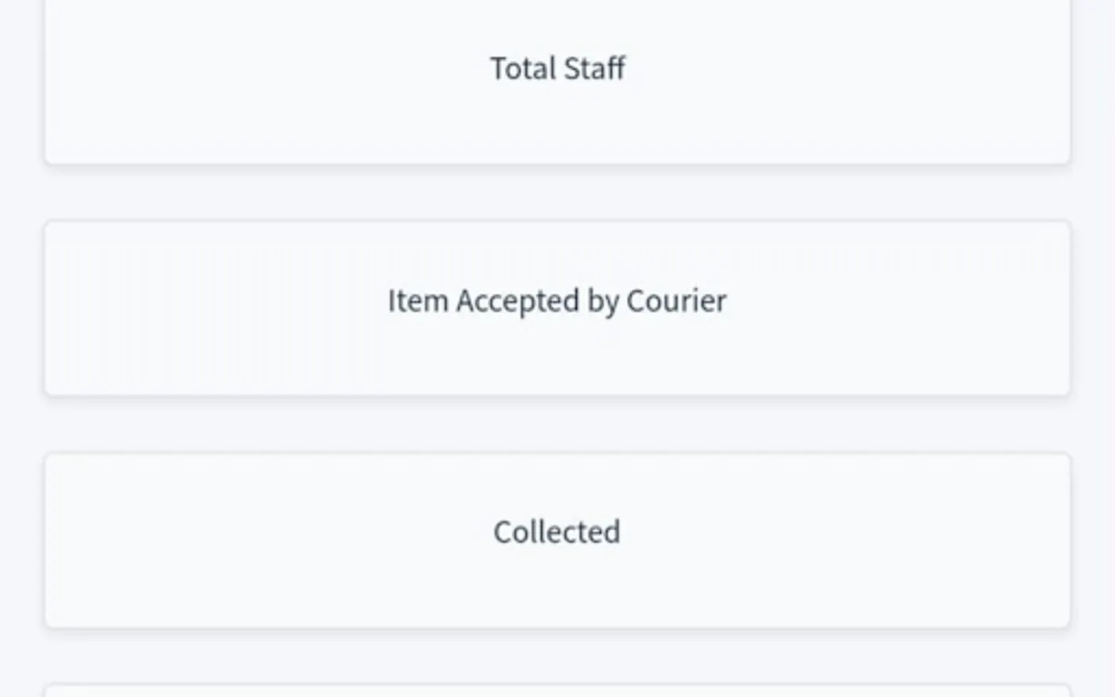The width and height of the screenshot is (1115, 697).
Task: Click the word "Staff" in the top card
Action: point(594,68)
